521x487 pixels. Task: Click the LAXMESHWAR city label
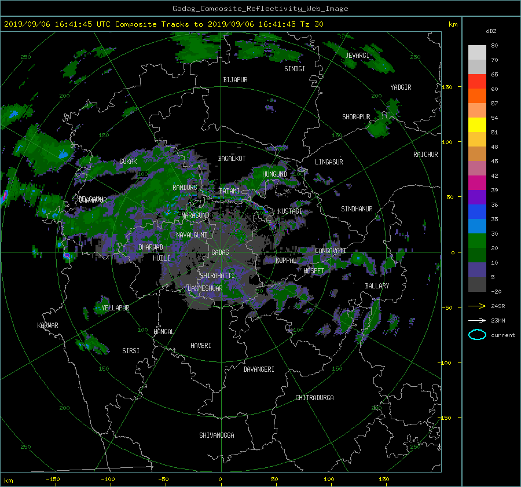205,288
